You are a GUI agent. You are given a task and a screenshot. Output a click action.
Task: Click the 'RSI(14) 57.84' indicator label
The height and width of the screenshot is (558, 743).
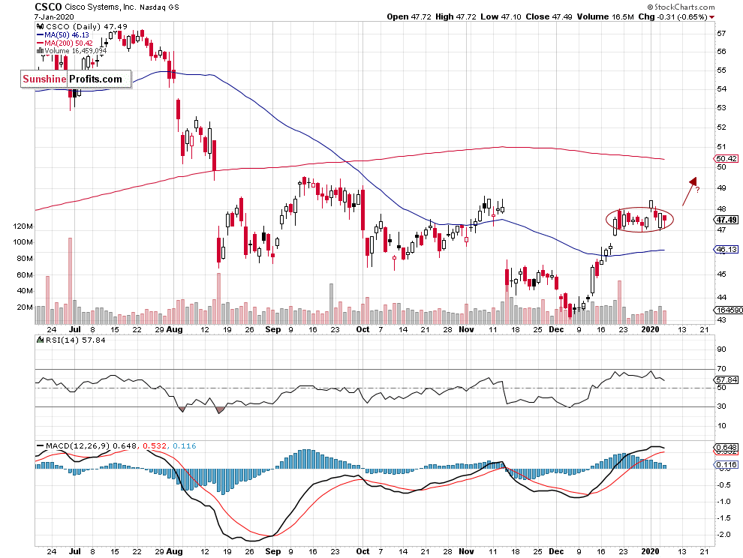coord(75,340)
